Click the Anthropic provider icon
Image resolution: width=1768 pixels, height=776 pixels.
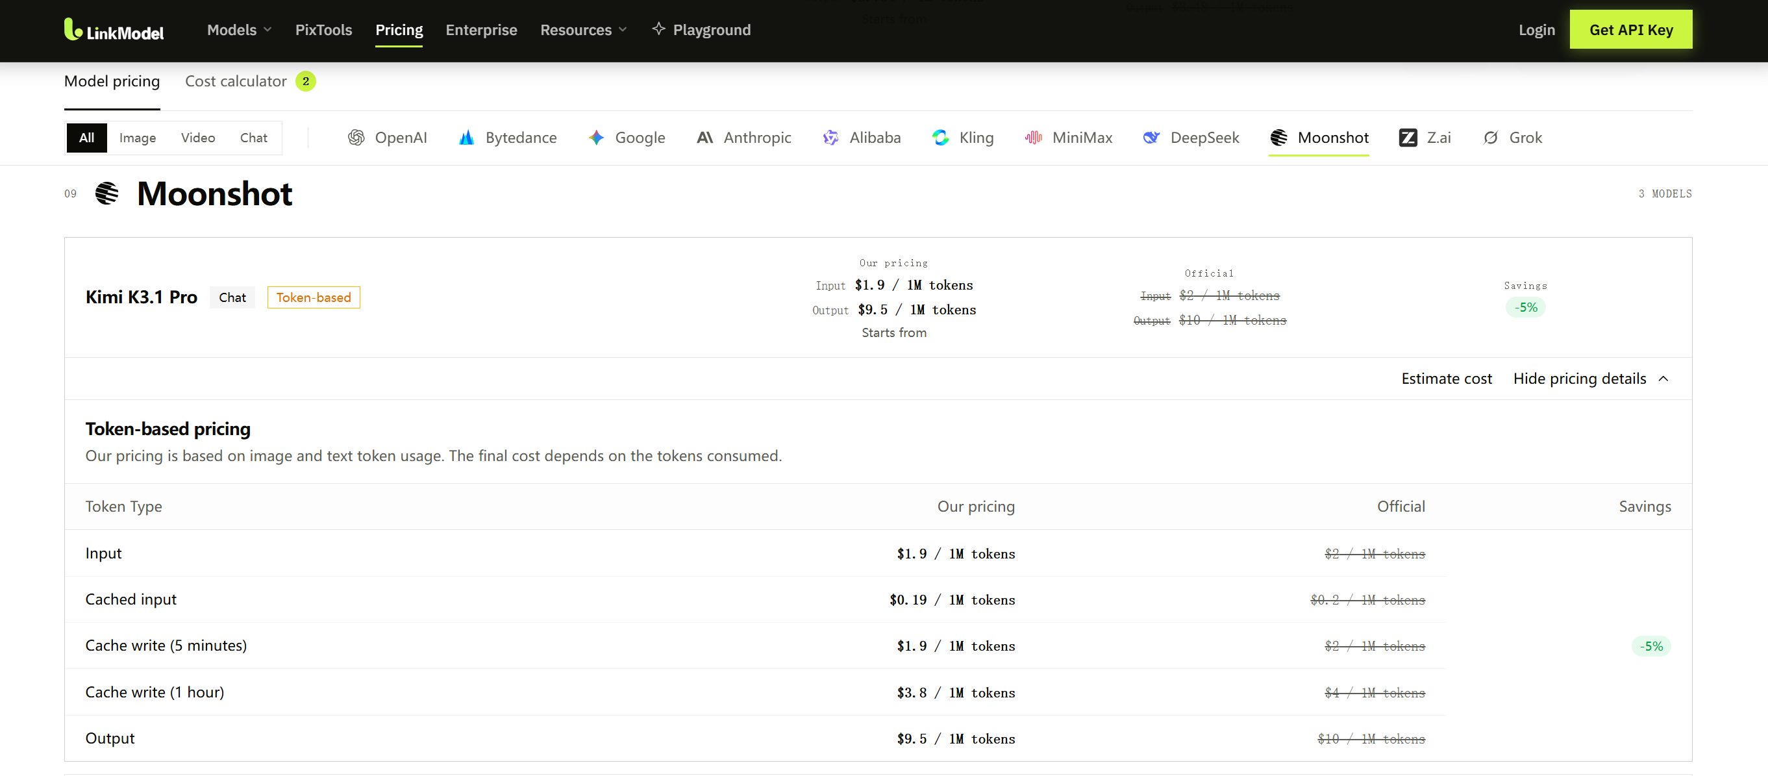coord(705,138)
